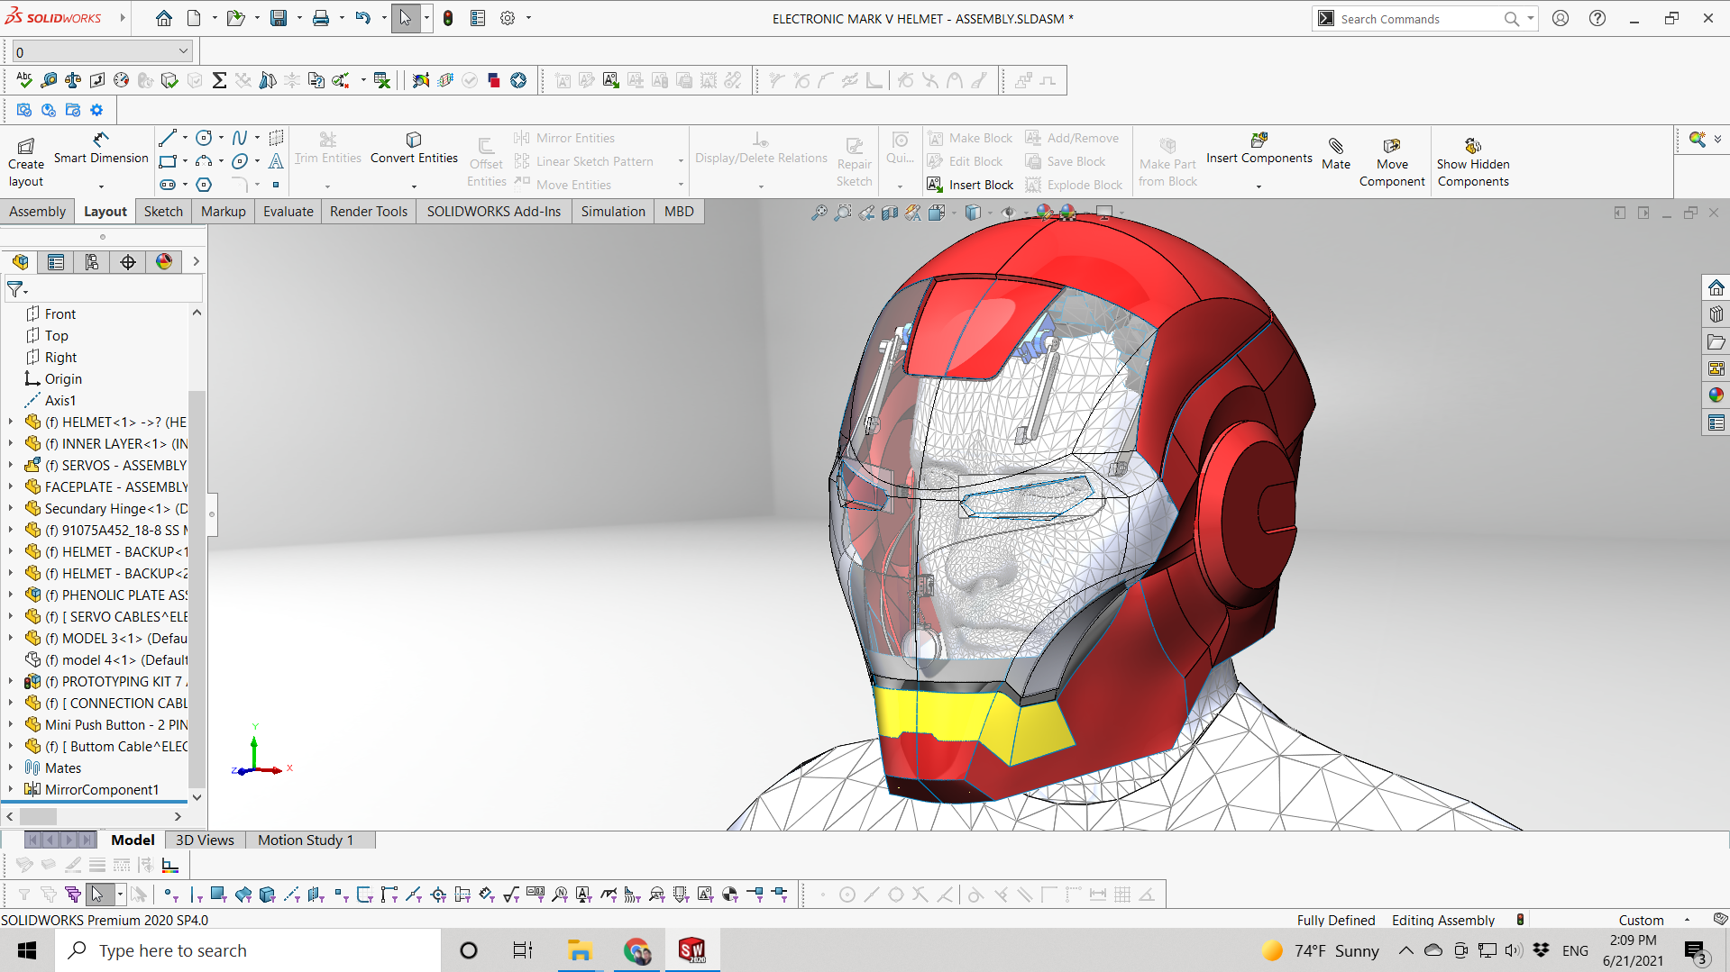
Task: Click Move Component in the ribbon
Action: tap(1391, 147)
